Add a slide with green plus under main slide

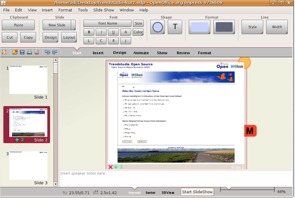(x=116, y=167)
